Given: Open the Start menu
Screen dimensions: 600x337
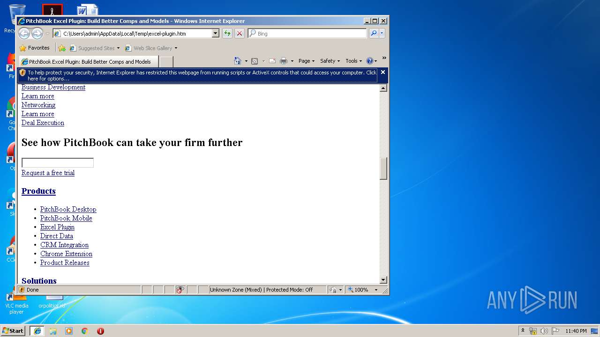Looking at the screenshot, I should pyautogui.click(x=13, y=331).
